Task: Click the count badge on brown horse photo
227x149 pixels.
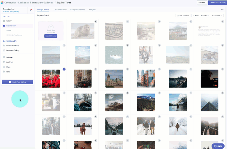Action: pos(96,117)
